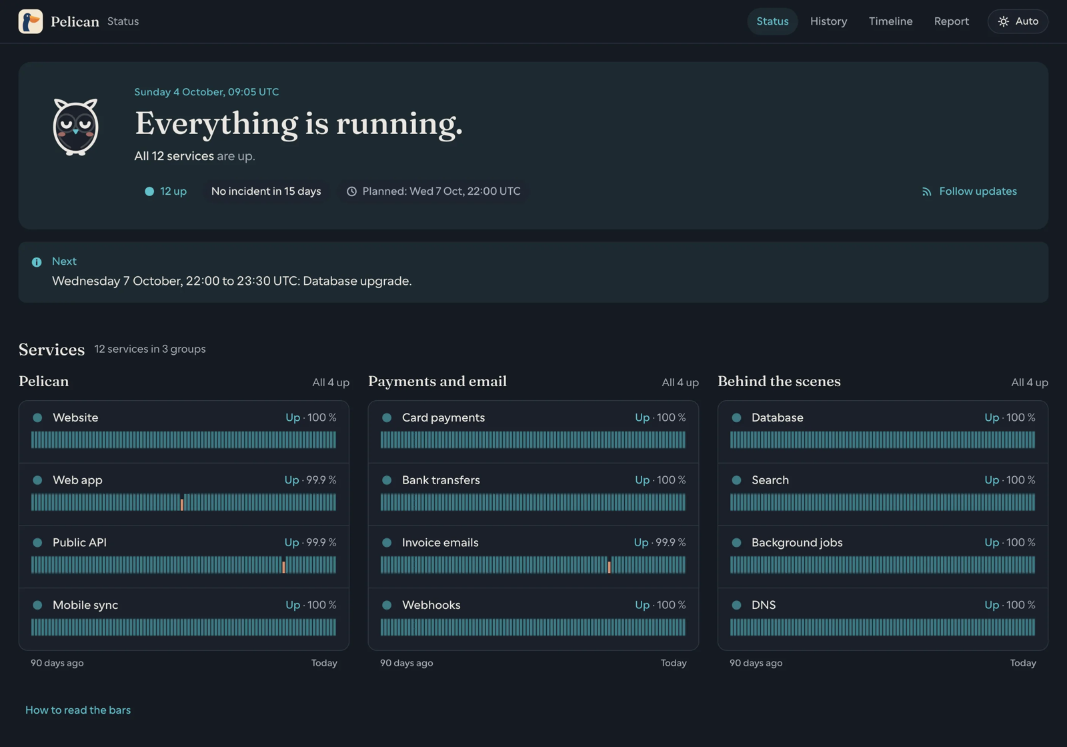Click the Sunday 4 October, 09:05 UTC timestamp
Image resolution: width=1067 pixels, height=747 pixels.
pyautogui.click(x=207, y=92)
